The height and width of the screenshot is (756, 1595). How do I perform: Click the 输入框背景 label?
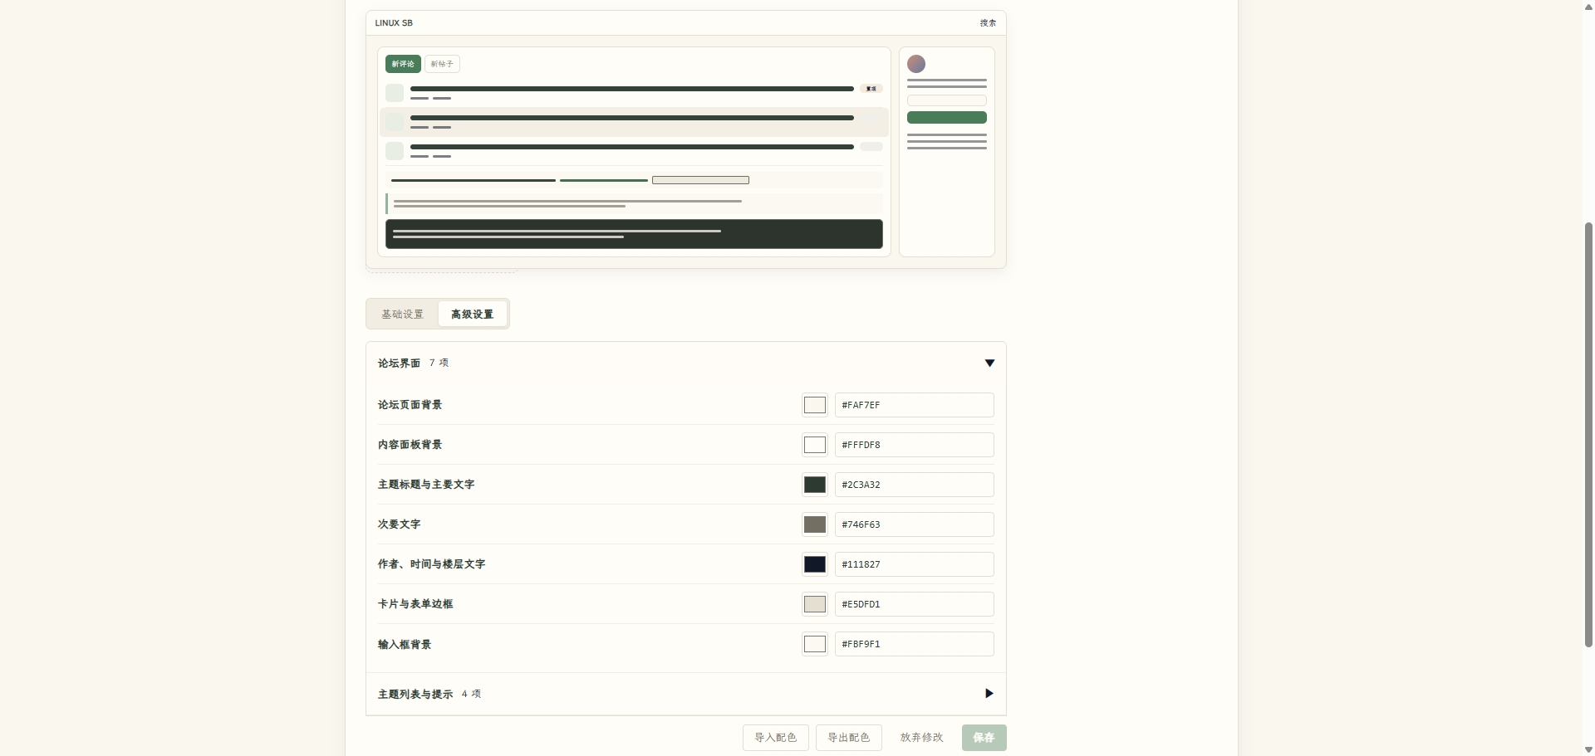click(x=405, y=644)
